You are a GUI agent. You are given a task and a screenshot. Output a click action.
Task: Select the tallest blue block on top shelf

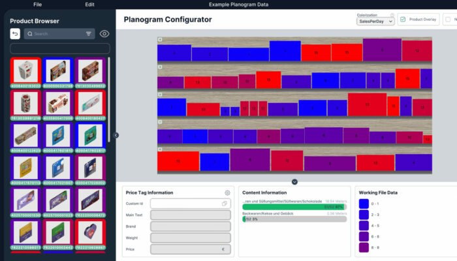(x=285, y=51)
